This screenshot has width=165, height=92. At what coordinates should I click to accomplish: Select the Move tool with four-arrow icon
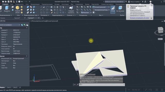[x=57, y=7]
